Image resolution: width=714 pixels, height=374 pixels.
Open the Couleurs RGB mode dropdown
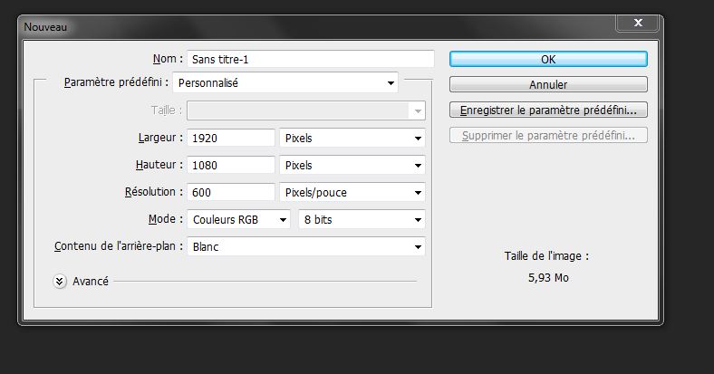[239, 220]
